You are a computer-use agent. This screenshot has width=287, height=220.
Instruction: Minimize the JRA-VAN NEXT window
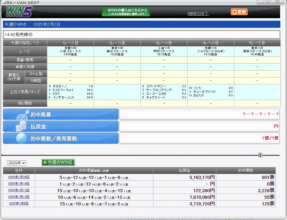coord(261,2)
